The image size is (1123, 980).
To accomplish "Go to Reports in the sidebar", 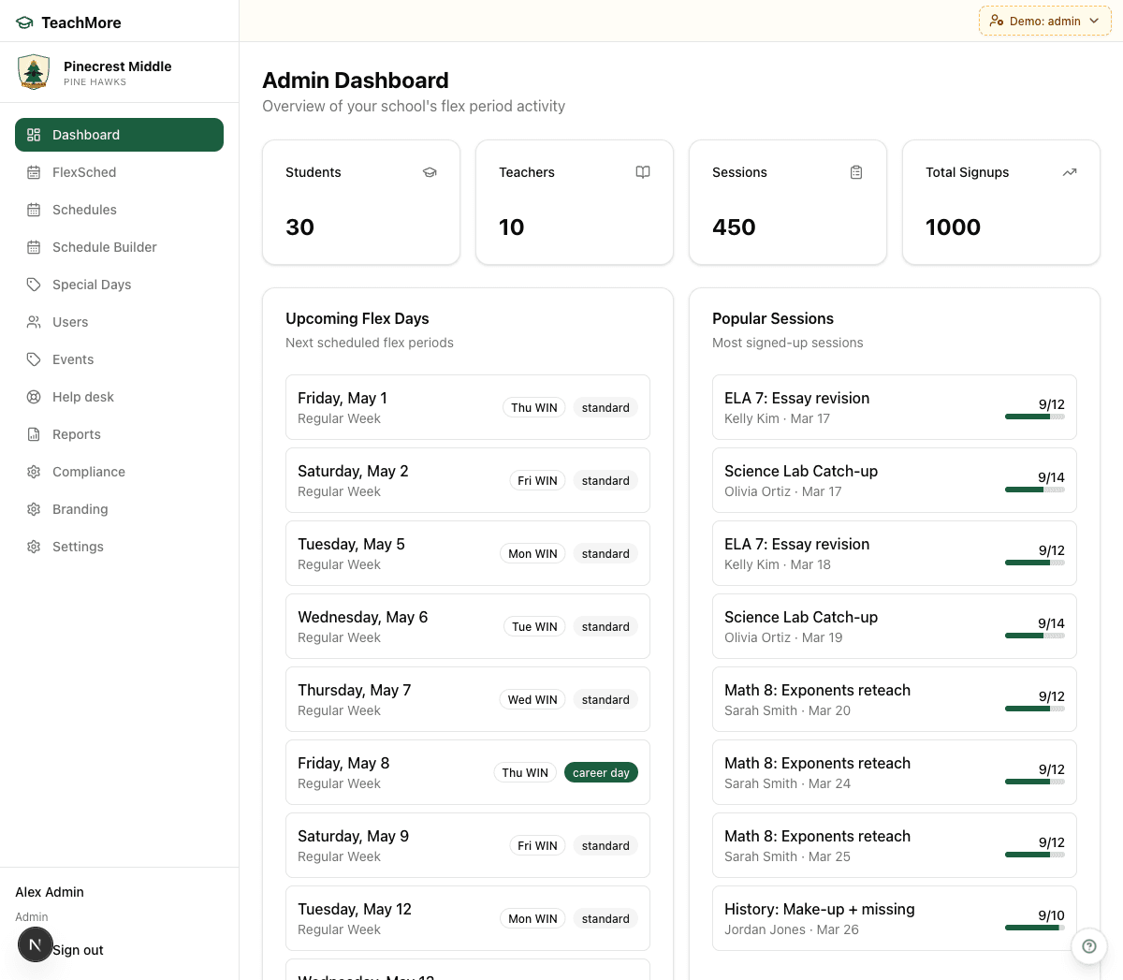I will pos(119,434).
